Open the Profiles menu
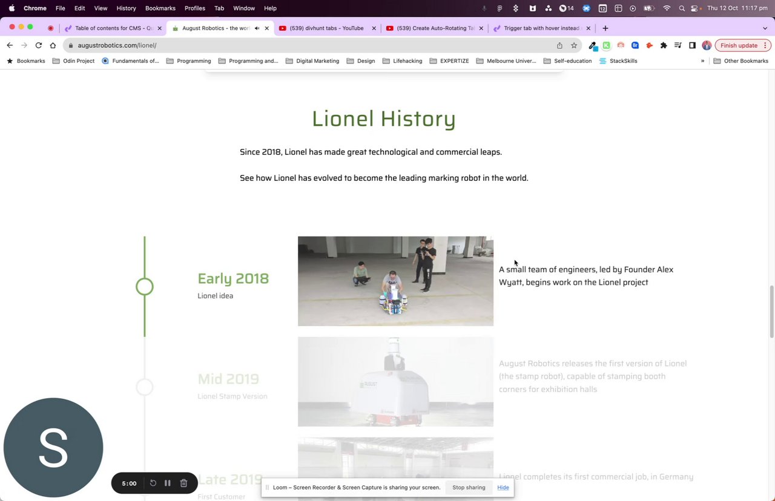 tap(195, 8)
